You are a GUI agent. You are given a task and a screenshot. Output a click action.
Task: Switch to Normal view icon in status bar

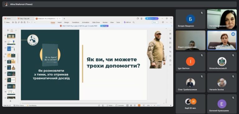pyautogui.click(x=127, y=105)
